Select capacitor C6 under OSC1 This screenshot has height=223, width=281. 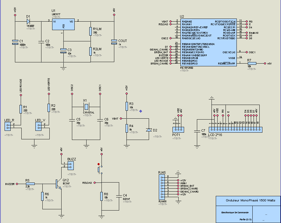tap(100, 120)
